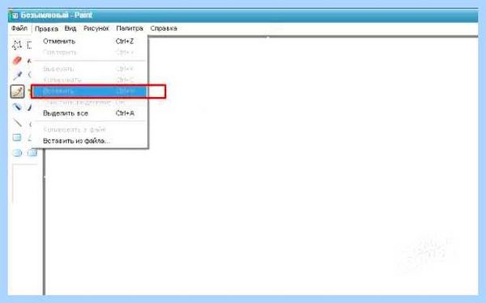Close the open Правка menu
Image resolution: width=486 pixels, height=303 pixels.
click(x=46, y=29)
